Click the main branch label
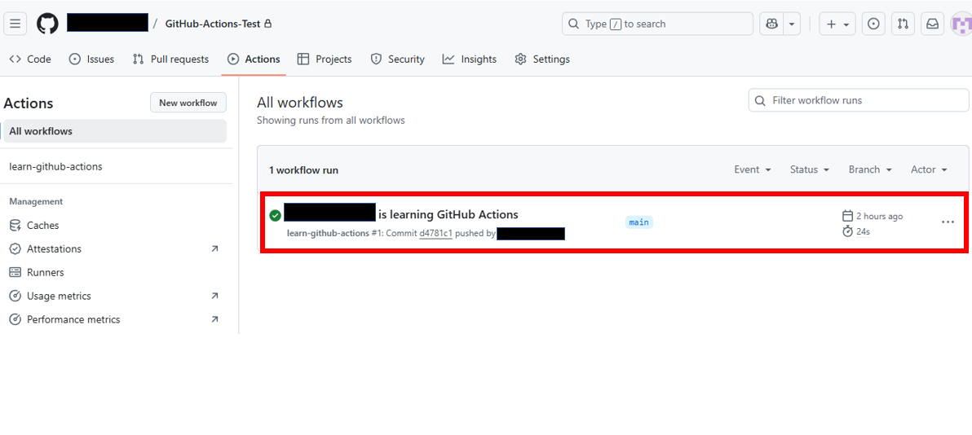This screenshot has width=972, height=435. (639, 222)
